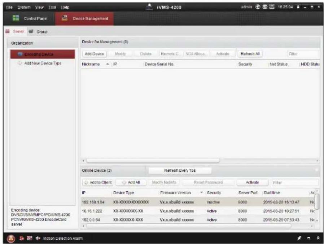The image size is (324, 244).
Task: Click the plus icon of Add New Device Type
Action: [20, 63]
